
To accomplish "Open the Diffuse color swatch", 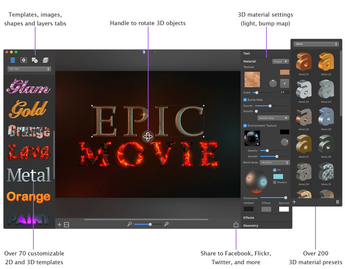I will (266, 209).
